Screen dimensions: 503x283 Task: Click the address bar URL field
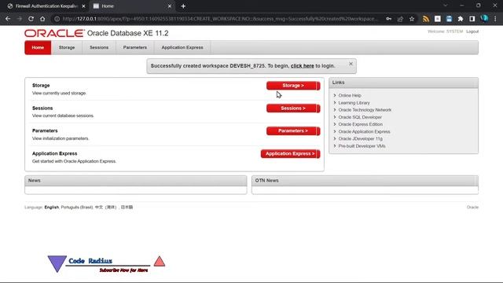point(220,19)
